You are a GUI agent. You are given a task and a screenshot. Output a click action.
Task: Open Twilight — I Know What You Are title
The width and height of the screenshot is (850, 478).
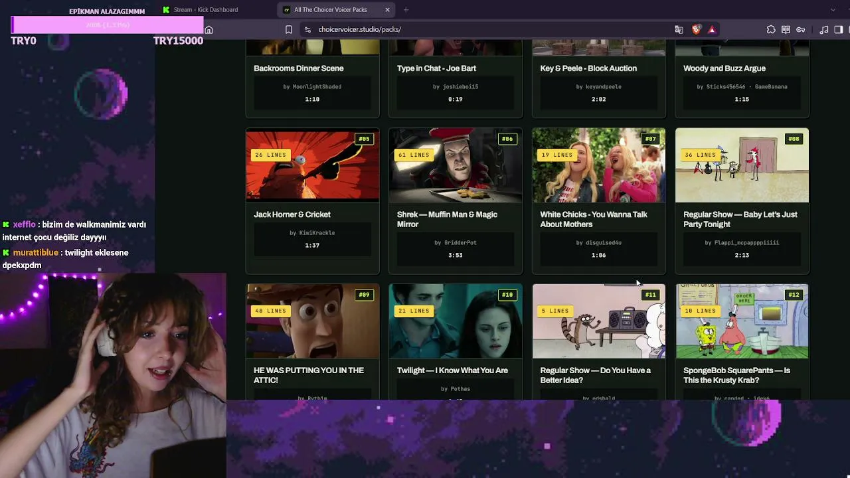click(x=452, y=370)
